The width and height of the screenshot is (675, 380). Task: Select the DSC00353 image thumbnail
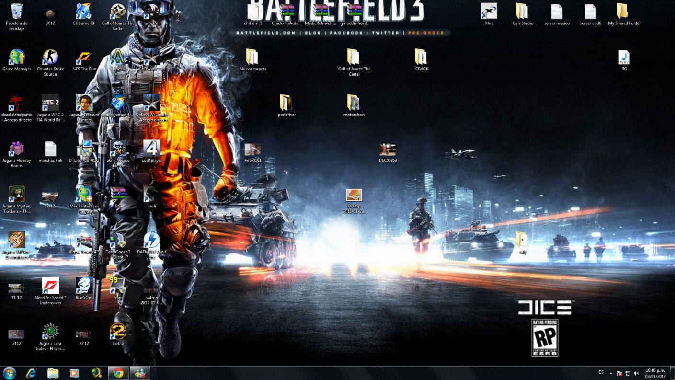388,150
